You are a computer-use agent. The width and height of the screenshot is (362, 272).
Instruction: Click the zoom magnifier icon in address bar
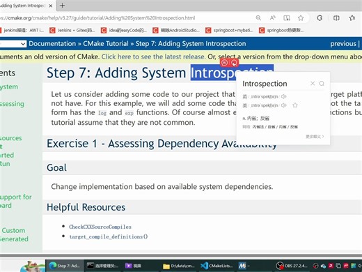pos(258,18)
